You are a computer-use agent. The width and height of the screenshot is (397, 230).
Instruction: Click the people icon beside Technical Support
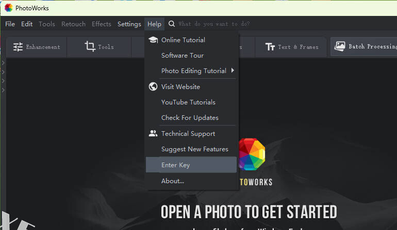coord(153,133)
